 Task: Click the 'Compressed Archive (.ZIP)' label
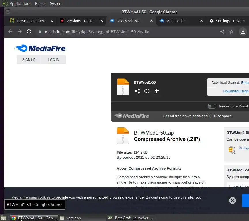click(x=167, y=139)
